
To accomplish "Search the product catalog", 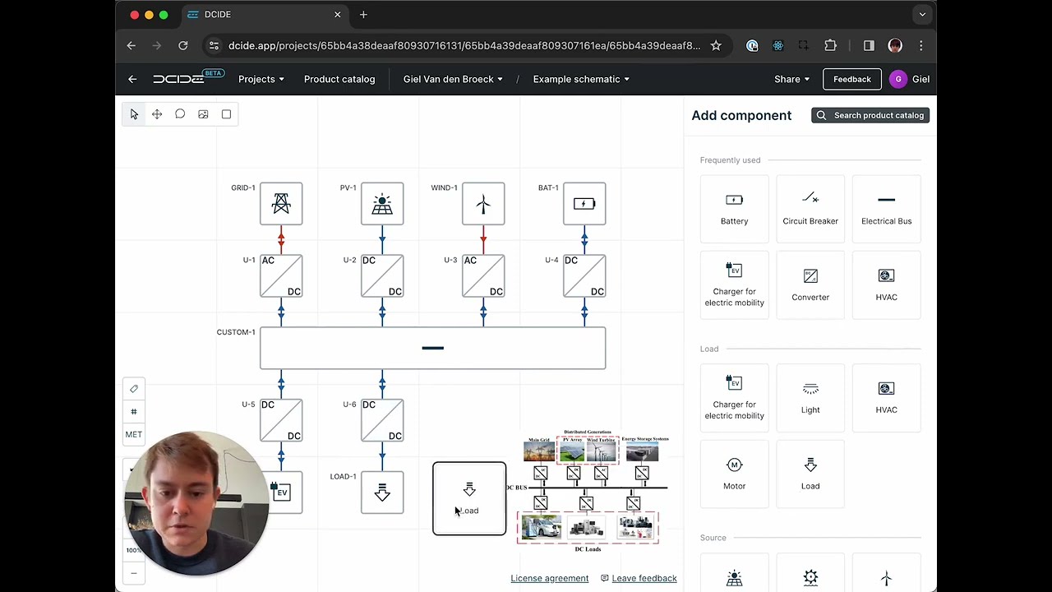I will (x=870, y=115).
